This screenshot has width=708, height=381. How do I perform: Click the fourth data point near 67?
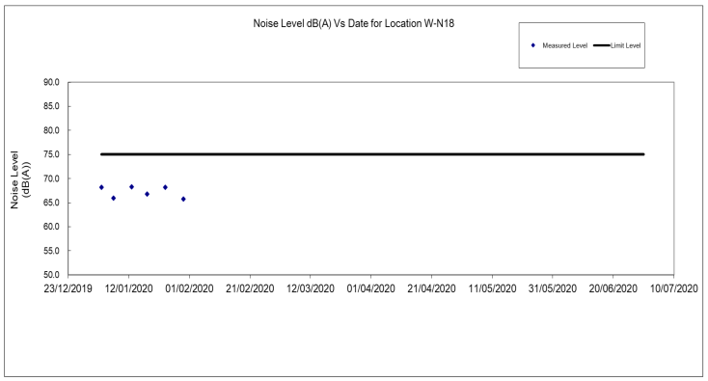tap(148, 194)
